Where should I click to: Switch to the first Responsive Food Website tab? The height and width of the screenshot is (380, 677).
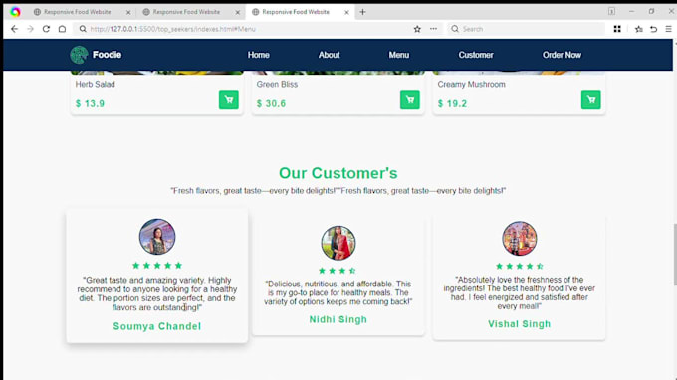(78, 12)
